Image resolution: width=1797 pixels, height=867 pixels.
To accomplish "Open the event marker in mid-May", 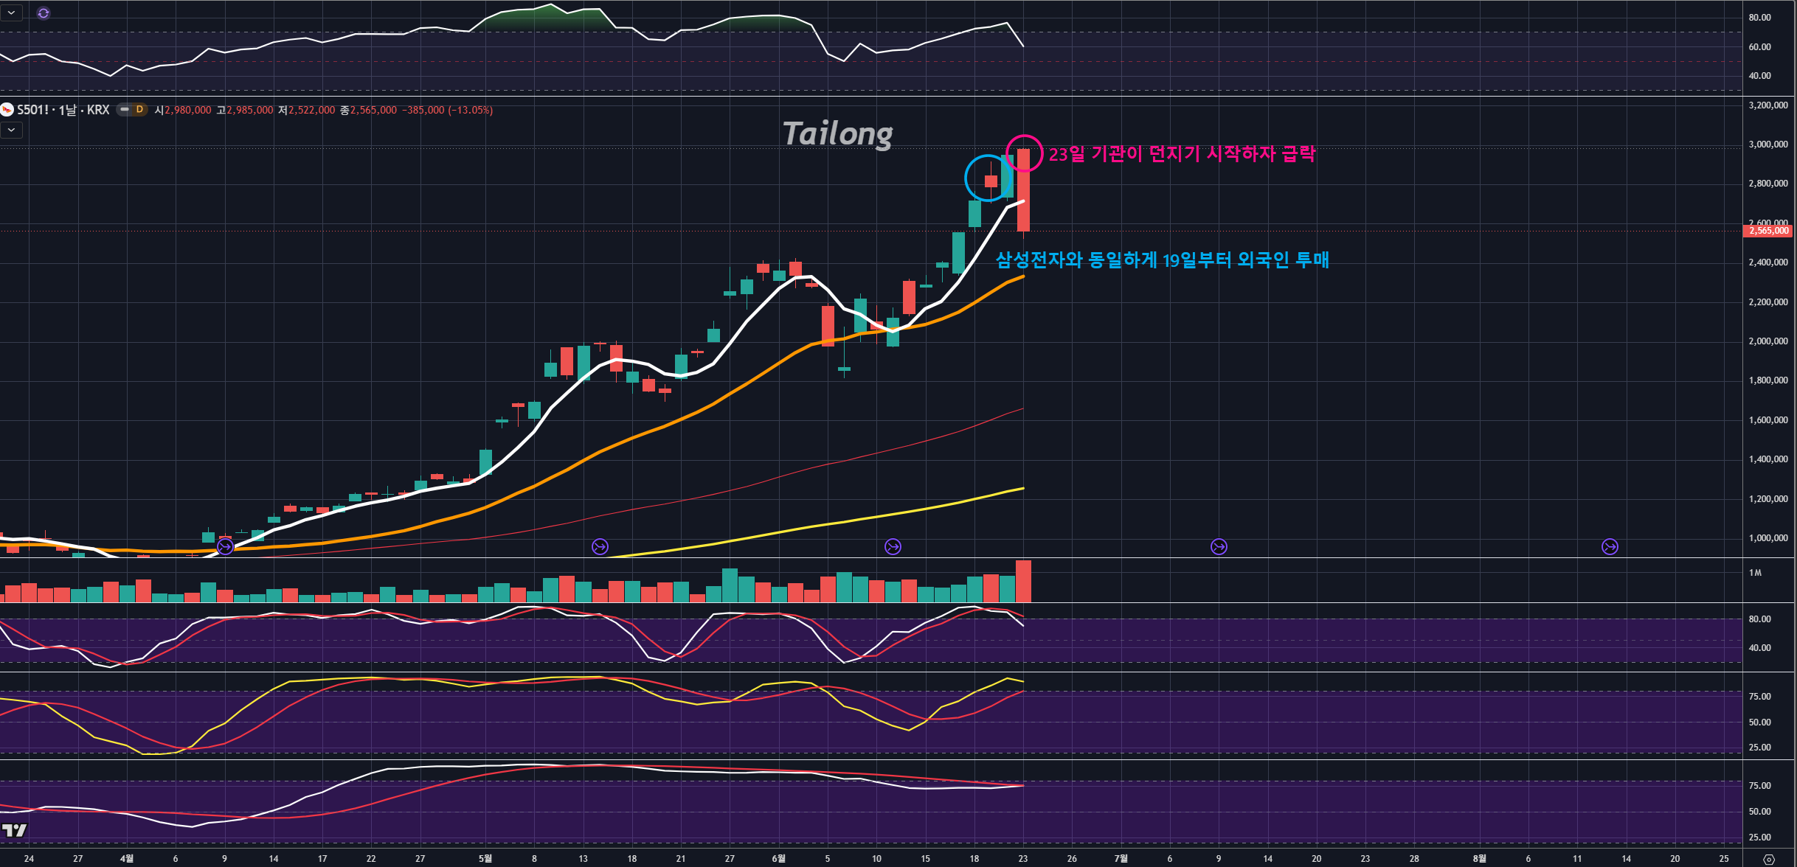I will pyautogui.click(x=600, y=546).
